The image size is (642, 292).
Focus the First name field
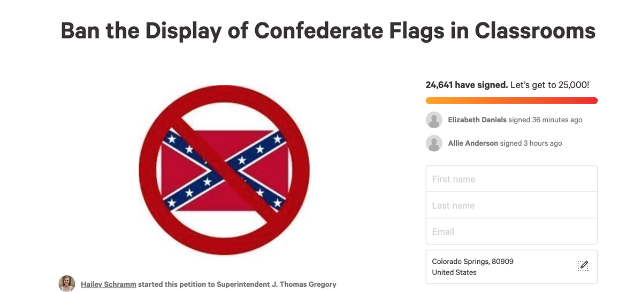coord(511,179)
